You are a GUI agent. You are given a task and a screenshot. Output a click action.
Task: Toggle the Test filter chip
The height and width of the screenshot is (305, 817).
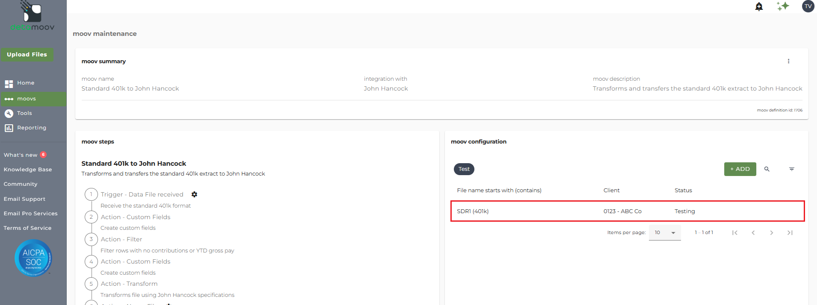click(464, 169)
